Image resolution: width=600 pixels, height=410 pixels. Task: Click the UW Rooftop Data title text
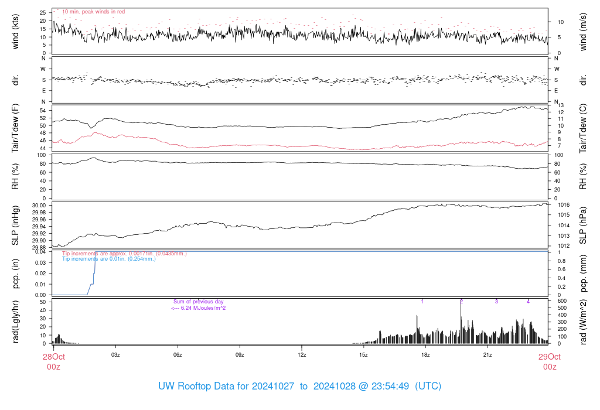click(299, 387)
